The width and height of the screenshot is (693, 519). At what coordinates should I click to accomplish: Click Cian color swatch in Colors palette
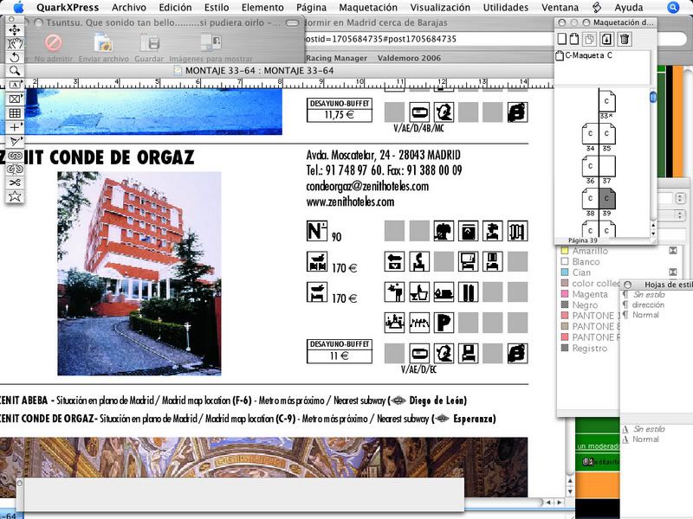[565, 272]
